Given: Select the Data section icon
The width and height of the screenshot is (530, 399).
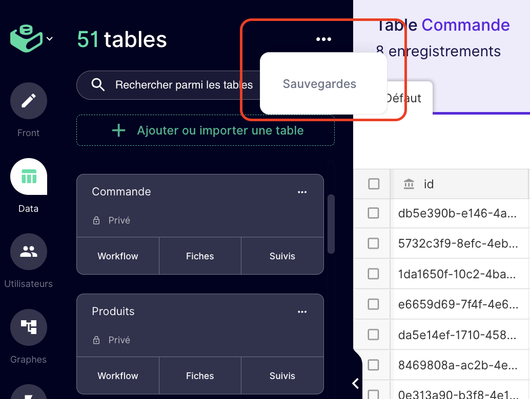Looking at the screenshot, I should click(29, 177).
